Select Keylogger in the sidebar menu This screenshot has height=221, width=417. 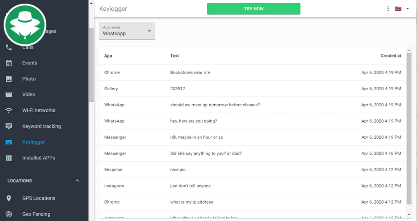click(34, 141)
